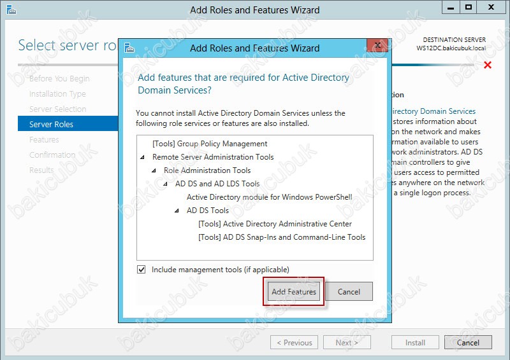
Task: Uncheck Include management tools checkbox
Action: pos(141,270)
